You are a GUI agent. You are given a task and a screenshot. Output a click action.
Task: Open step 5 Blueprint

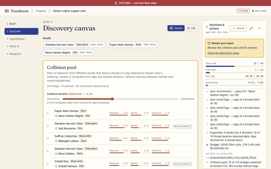pos(22,54)
